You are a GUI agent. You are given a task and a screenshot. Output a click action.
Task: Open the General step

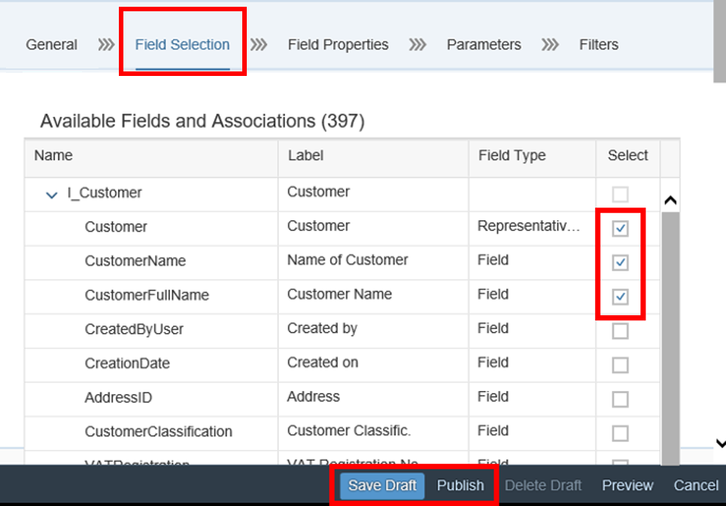pos(51,45)
